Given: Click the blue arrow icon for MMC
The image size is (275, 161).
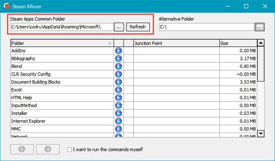Looking at the screenshot, I should pyautogui.click(x=118, y=129).
